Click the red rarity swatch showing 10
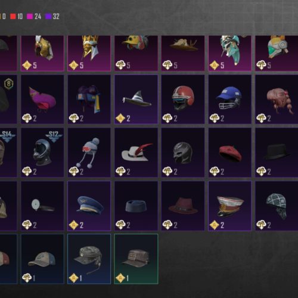Image resolution: width=298 pixels, height=298 pixels. (13, 16)
